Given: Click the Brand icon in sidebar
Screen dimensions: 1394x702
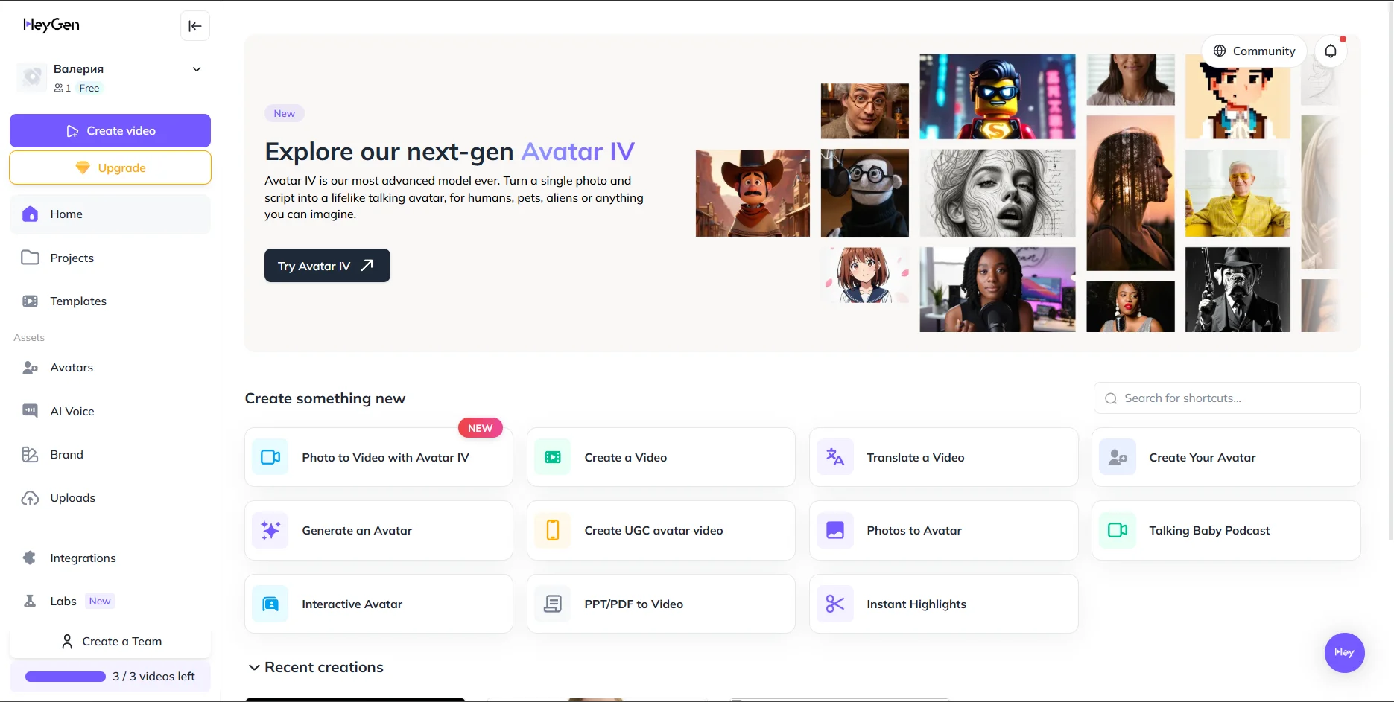Looking at the screenshot, I should [30, 455].
